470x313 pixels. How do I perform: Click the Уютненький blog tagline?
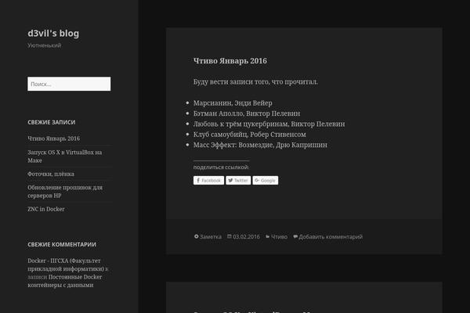[45, 45]
